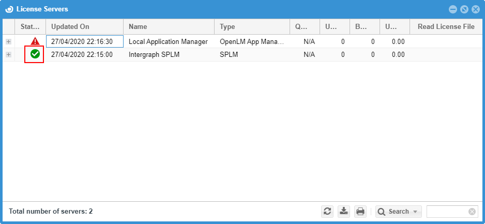Expand the Intergraph SPLM row
485x224 pixels.
8,54
